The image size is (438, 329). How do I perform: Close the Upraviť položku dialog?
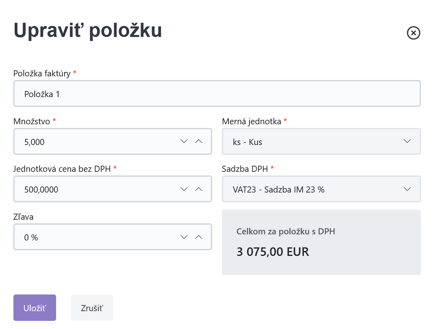[414, 33]
